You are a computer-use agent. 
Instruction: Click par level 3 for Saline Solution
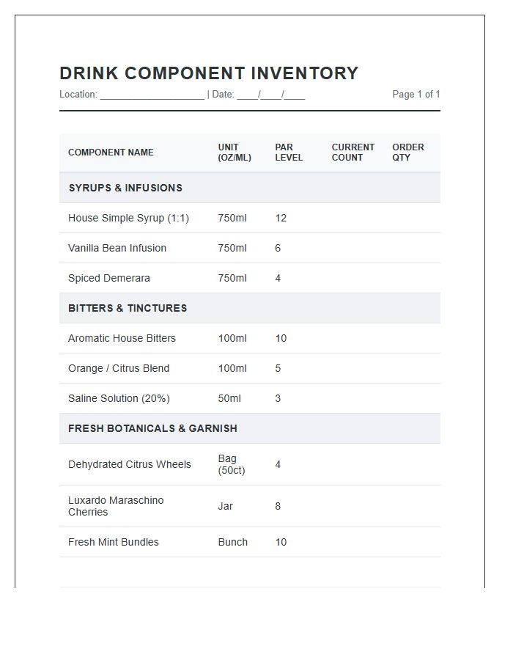278,399
